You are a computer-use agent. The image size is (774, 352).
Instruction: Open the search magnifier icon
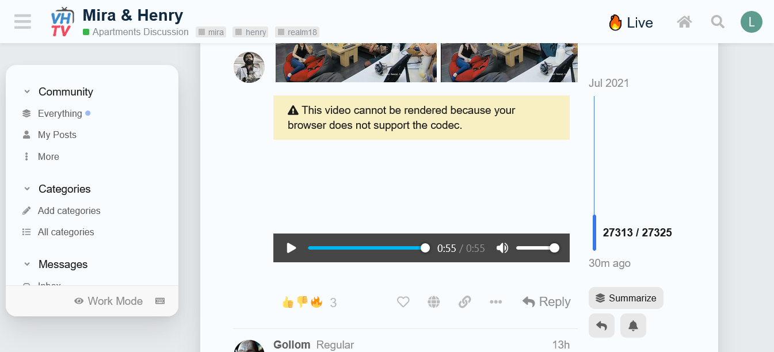tap(718, 22)
